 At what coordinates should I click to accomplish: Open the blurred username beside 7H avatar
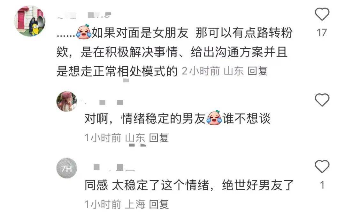(113, 167)
